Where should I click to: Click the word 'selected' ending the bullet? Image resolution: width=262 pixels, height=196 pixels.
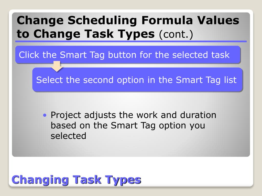click(x=68, y=136)
